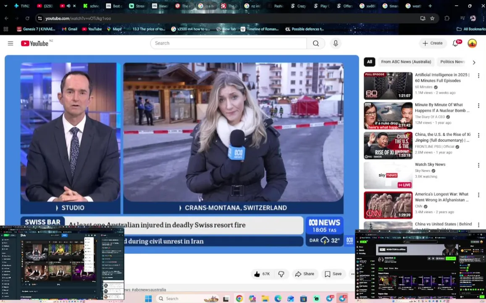
Task: Open options for Artificial Intelligence in 2025 video
Action: pyautogui.click(x=478, y=75)
